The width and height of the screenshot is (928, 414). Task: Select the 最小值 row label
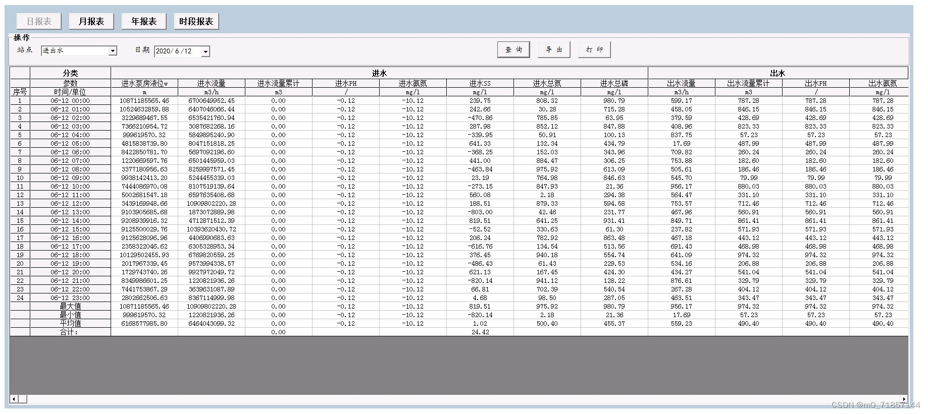point(70,315)
